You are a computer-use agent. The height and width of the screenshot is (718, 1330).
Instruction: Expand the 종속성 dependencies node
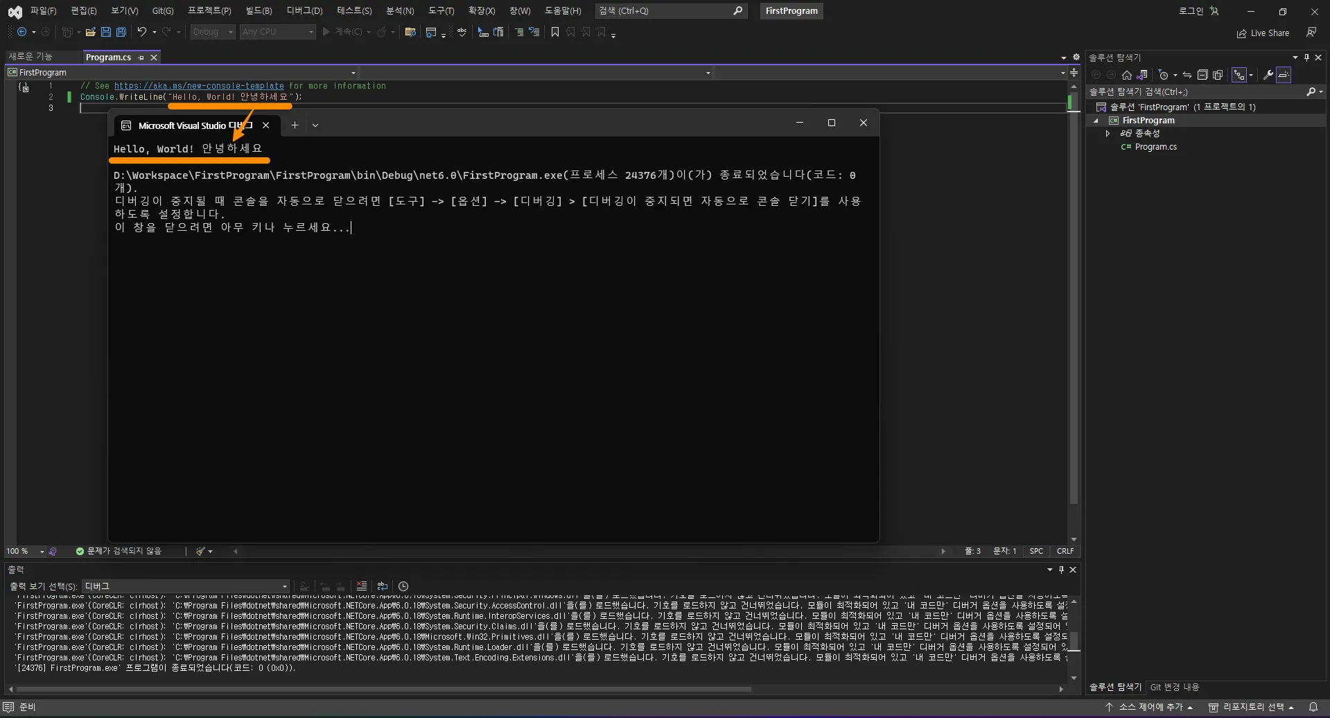click(x=1108, y=134)
